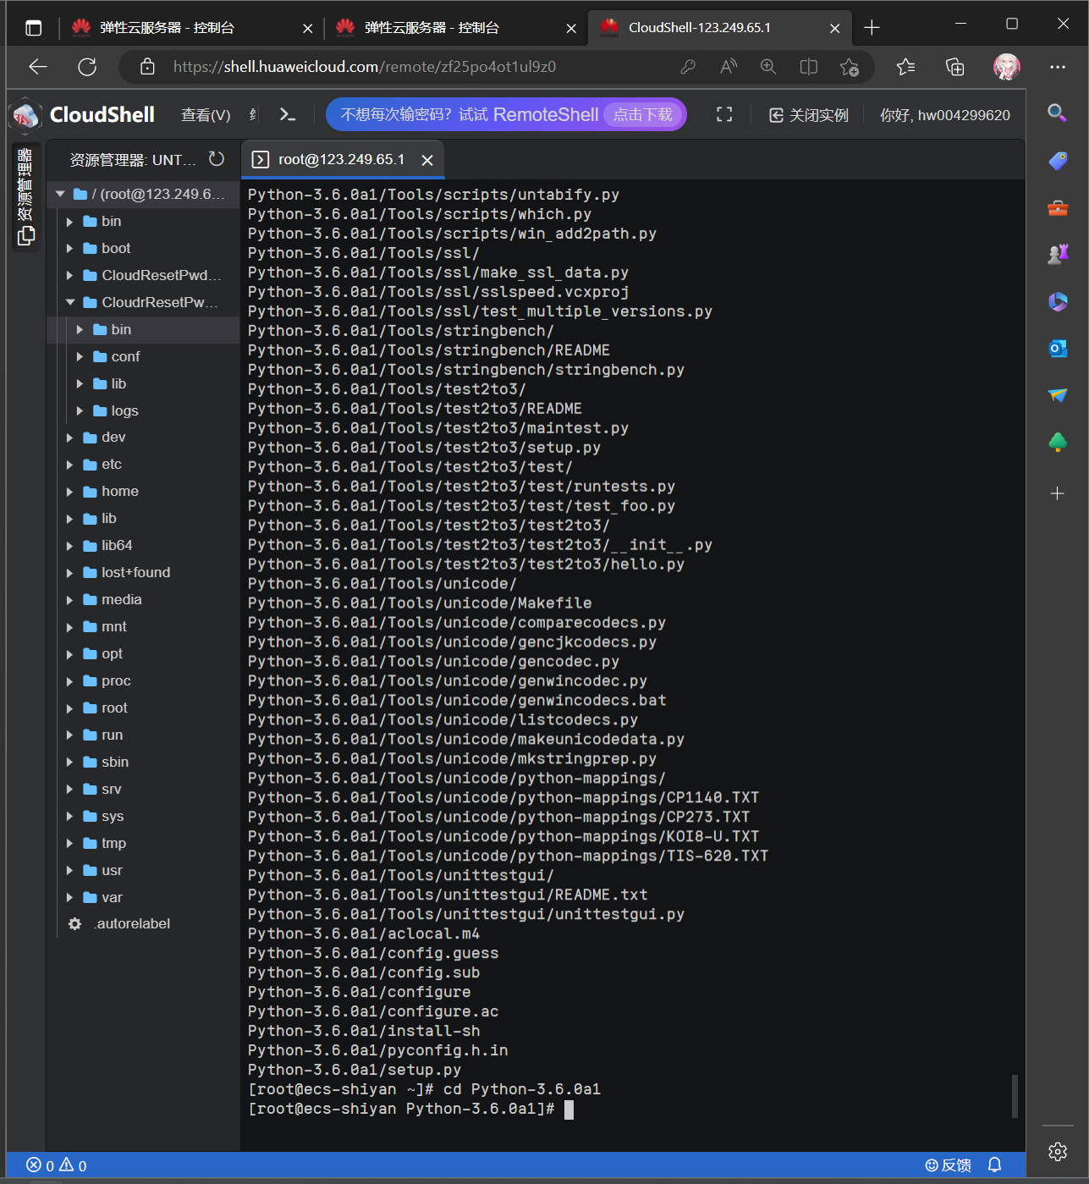Expand the etc folder

(x=70, y=465)
